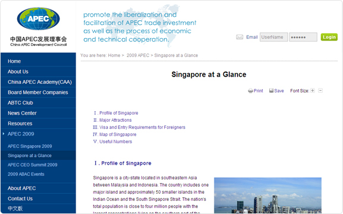This screenshot has width=343, height=214.
Task: Select China APEC Academy(CAA) menu item
Action: click(40, 82)
